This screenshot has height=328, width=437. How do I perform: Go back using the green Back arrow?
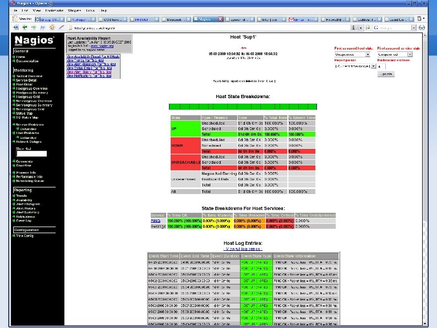pos(25,28)
